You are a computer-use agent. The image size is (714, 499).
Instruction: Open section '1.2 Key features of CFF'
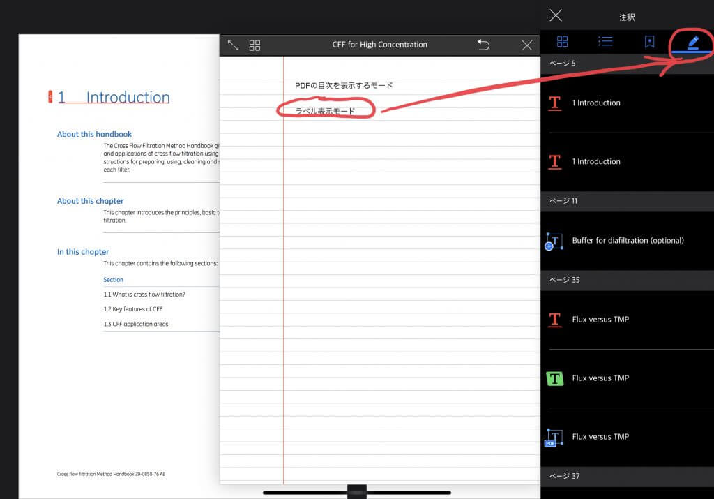pyautogui.click(x=132, y=309)
